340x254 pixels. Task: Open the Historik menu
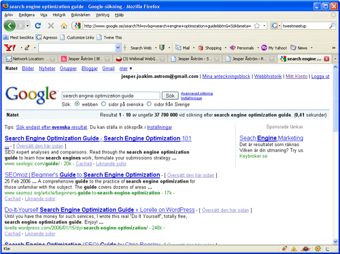59,15
